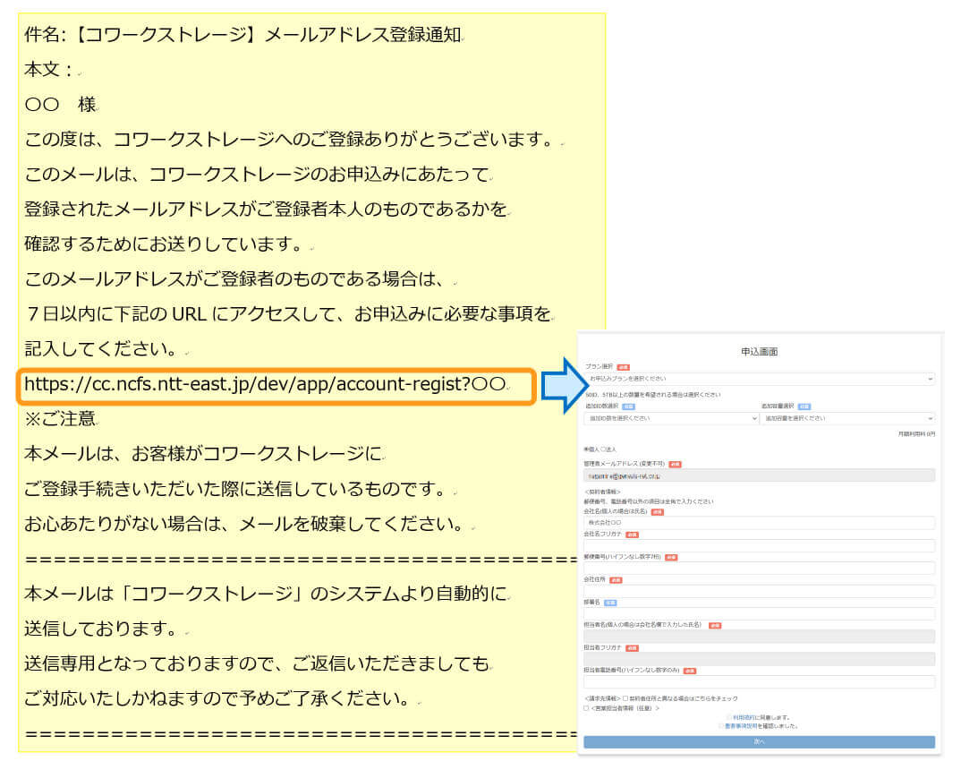Toggle the 営業担当者情報（任意） checkbox
Screen dimensions: 961x770
click(586, 708)
